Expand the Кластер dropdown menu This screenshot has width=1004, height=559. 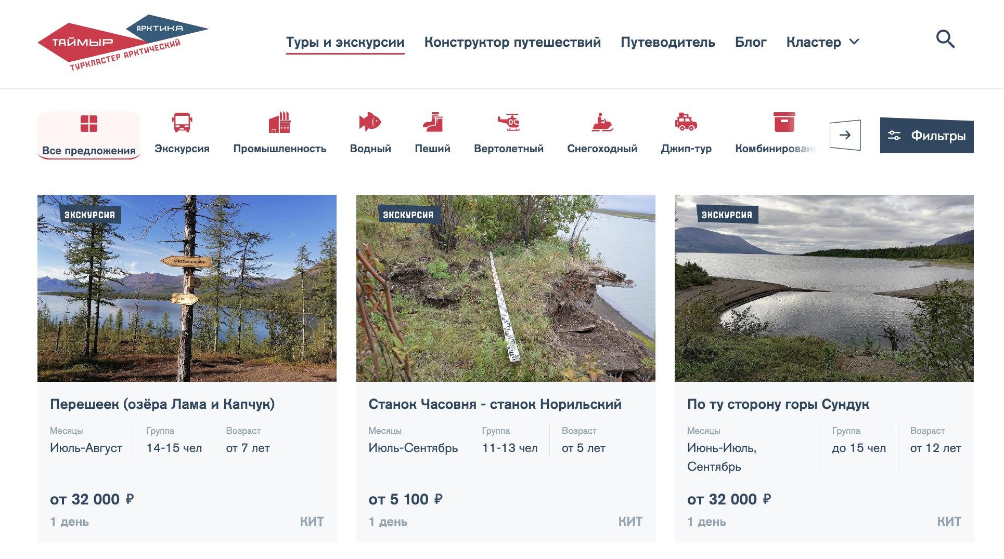click(822, 42)
